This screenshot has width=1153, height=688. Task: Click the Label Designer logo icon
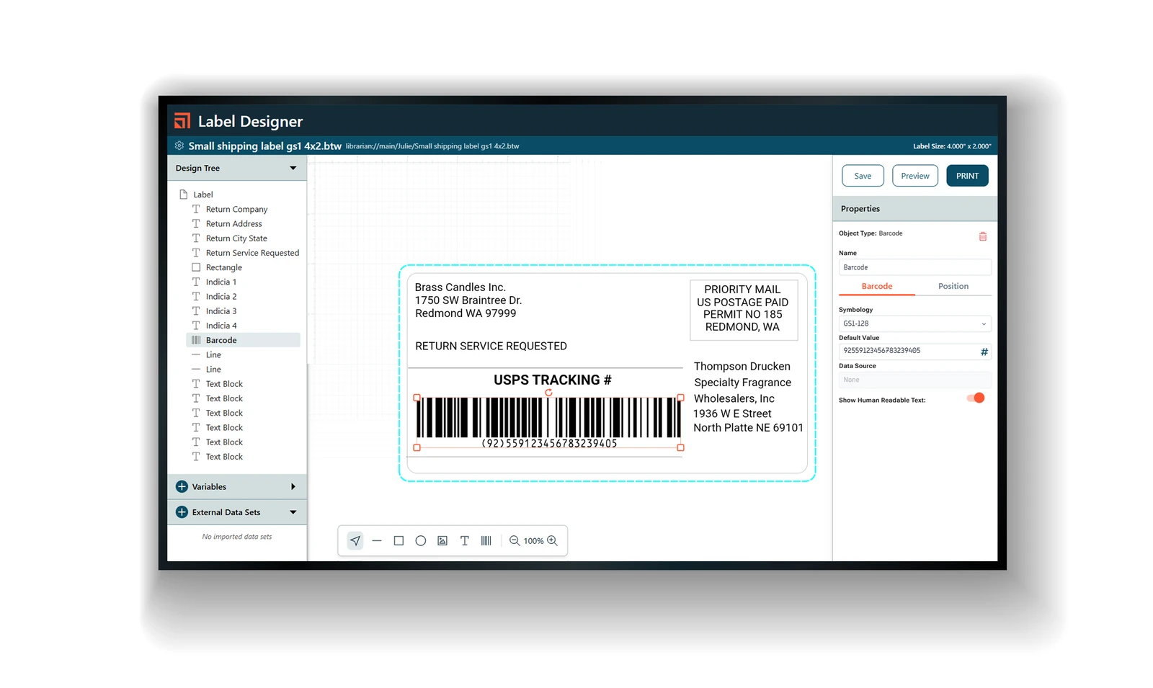182,121
